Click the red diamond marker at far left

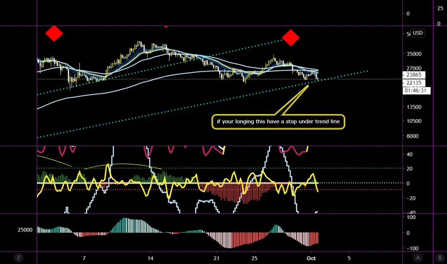(54, 34)
